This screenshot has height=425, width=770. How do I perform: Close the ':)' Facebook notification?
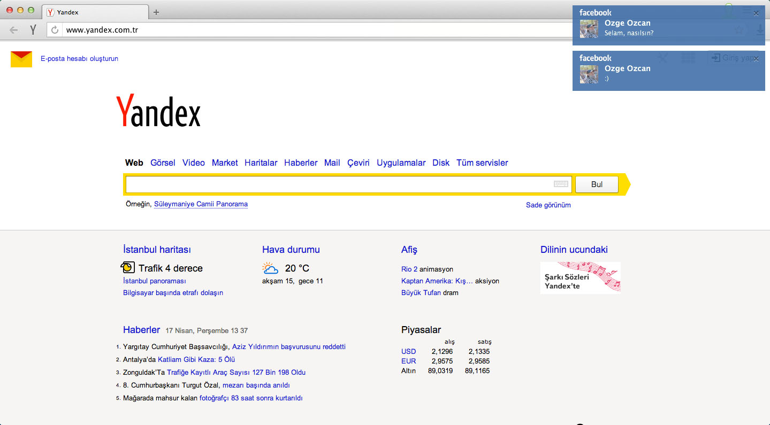[756, 59]
